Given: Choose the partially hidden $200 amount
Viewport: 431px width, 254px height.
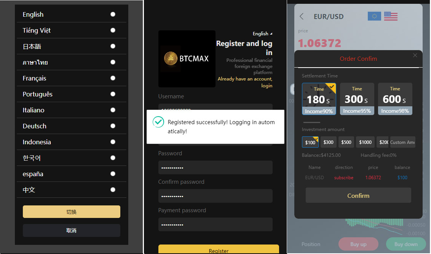Looking at the screenshot, I should pyautogui.click(x=383, y=142).
